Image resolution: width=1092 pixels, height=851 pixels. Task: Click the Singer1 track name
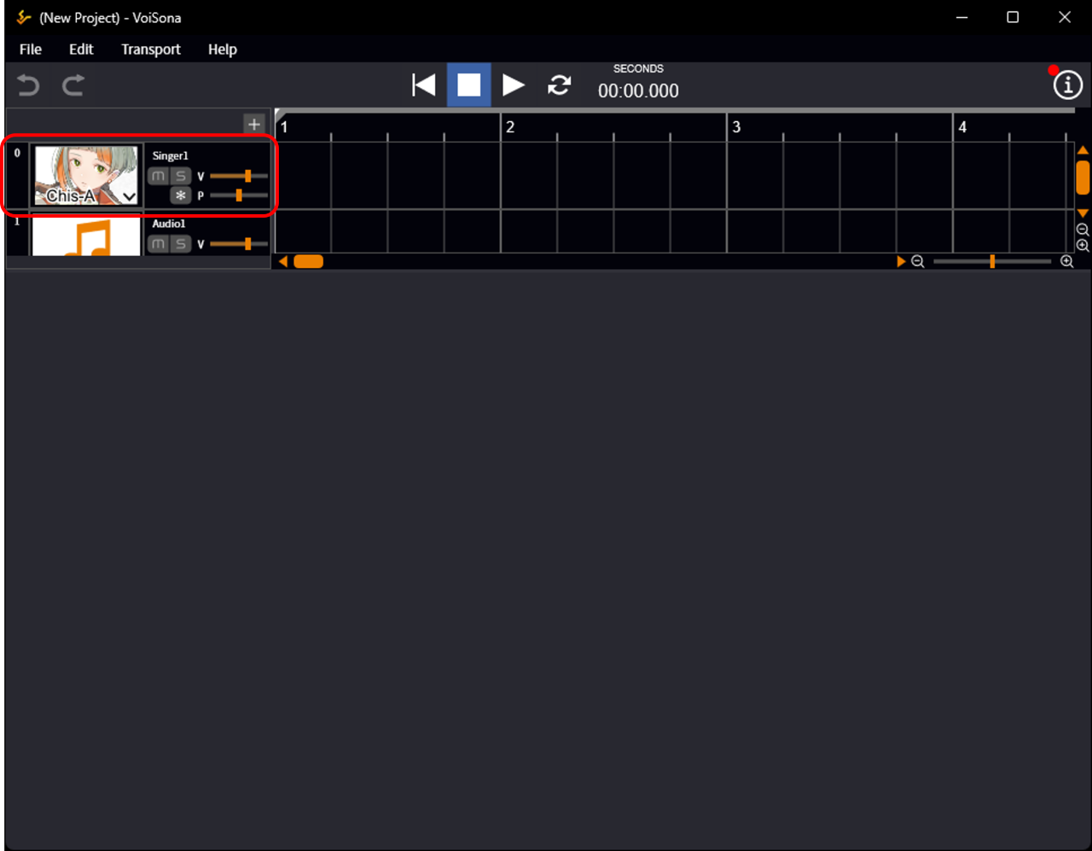tap(171, 156)
